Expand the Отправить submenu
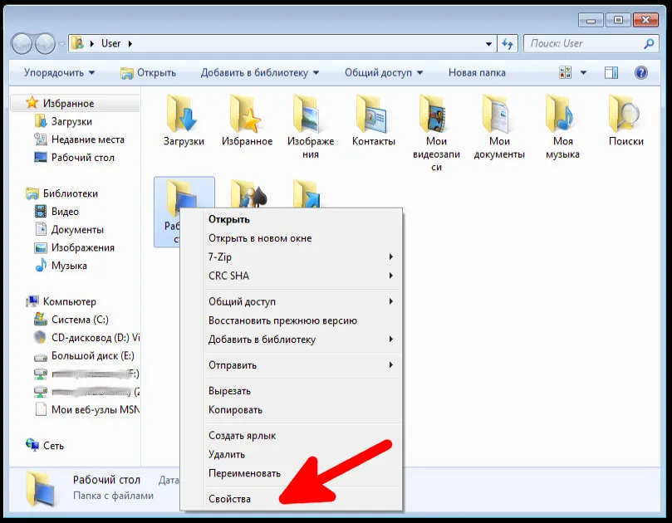 302,365
